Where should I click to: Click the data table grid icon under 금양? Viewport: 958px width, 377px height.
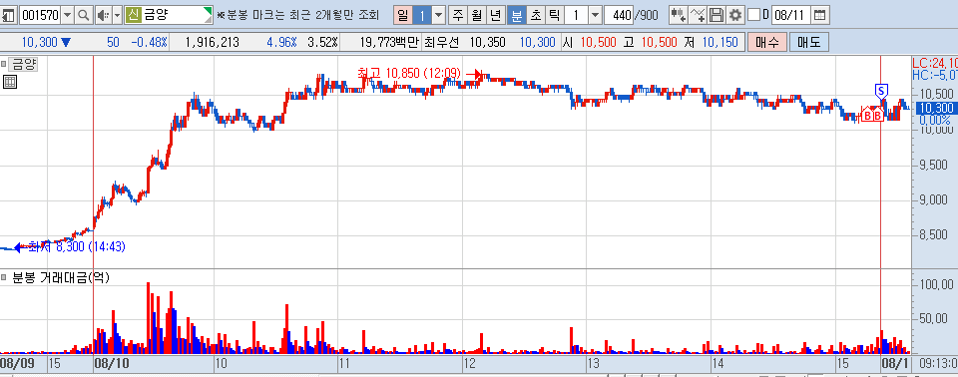coord(9,82)
